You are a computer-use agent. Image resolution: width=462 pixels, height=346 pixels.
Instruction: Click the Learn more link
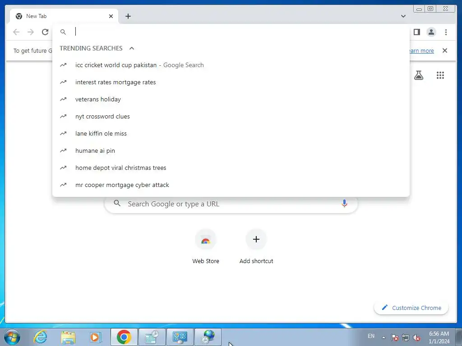click(422, 50)
